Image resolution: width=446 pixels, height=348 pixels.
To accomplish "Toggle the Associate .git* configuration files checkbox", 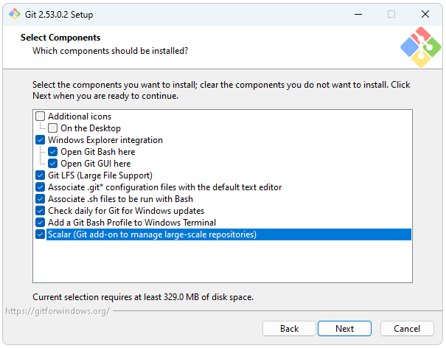I will (41, 187).
